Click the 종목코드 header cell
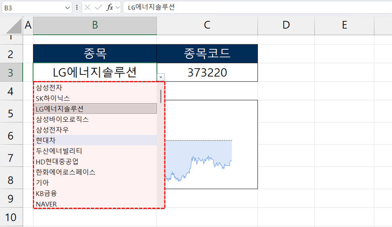Viewport: 392px width, 227px height. coord(207,53)
